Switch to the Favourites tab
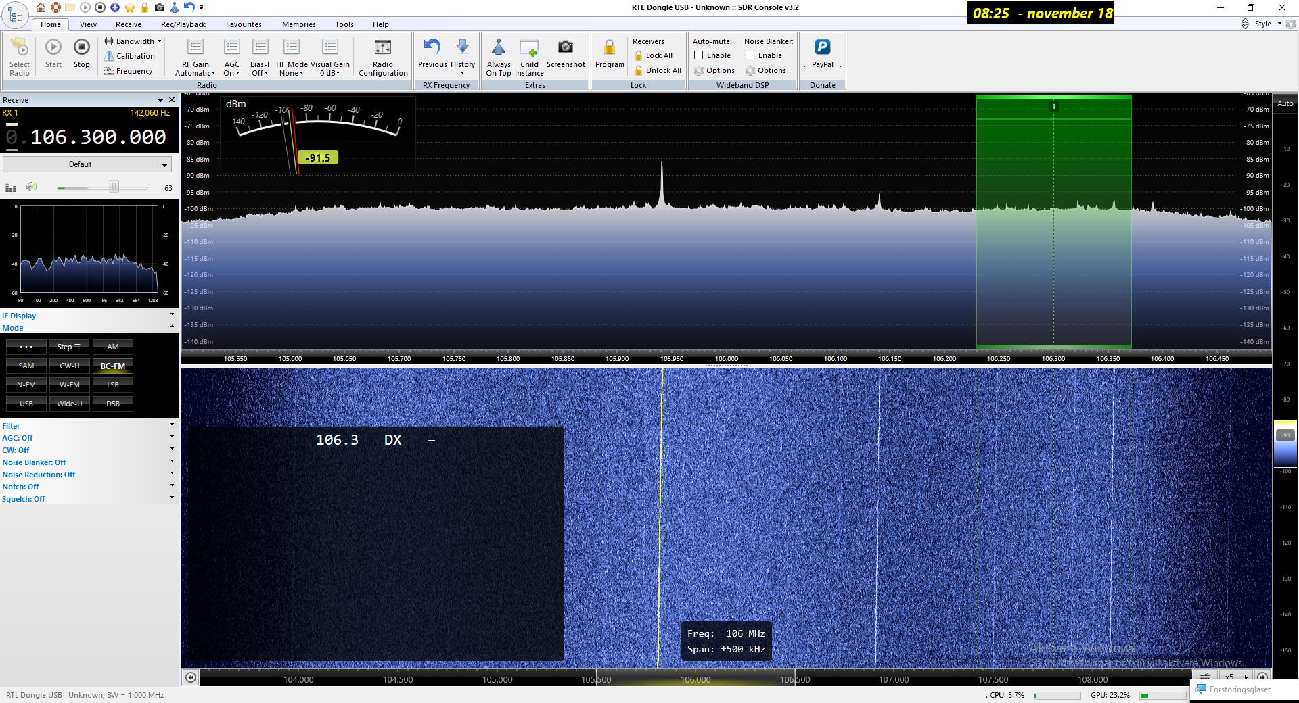 244,24
